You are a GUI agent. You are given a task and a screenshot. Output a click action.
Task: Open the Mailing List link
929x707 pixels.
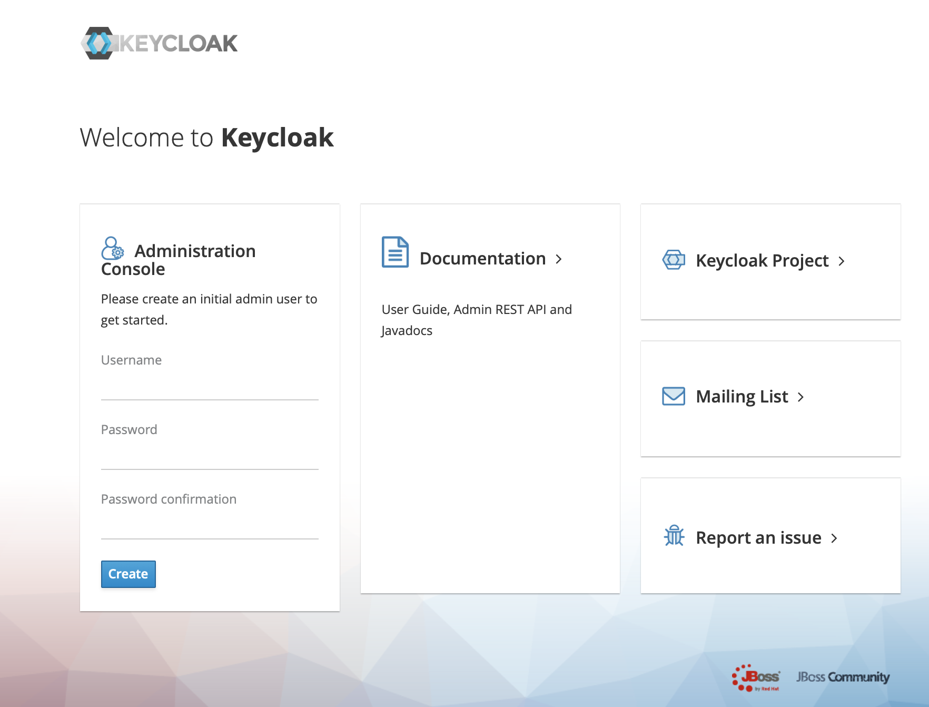[x=742, y=397]
